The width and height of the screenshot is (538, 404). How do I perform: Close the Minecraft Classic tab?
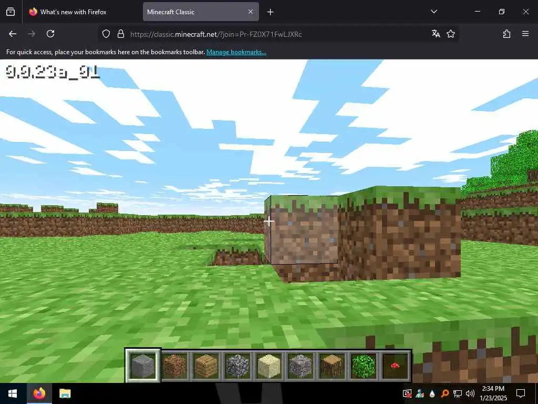click(x=251, y=12)
